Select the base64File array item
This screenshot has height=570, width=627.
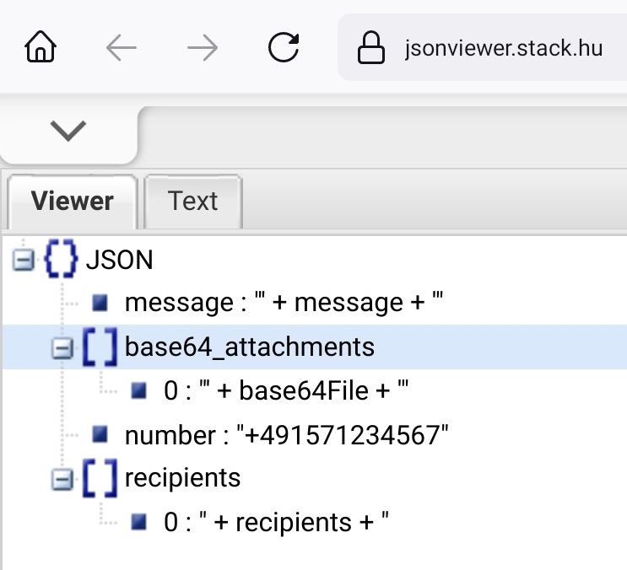pyautogui.click(x=286, y=391)
